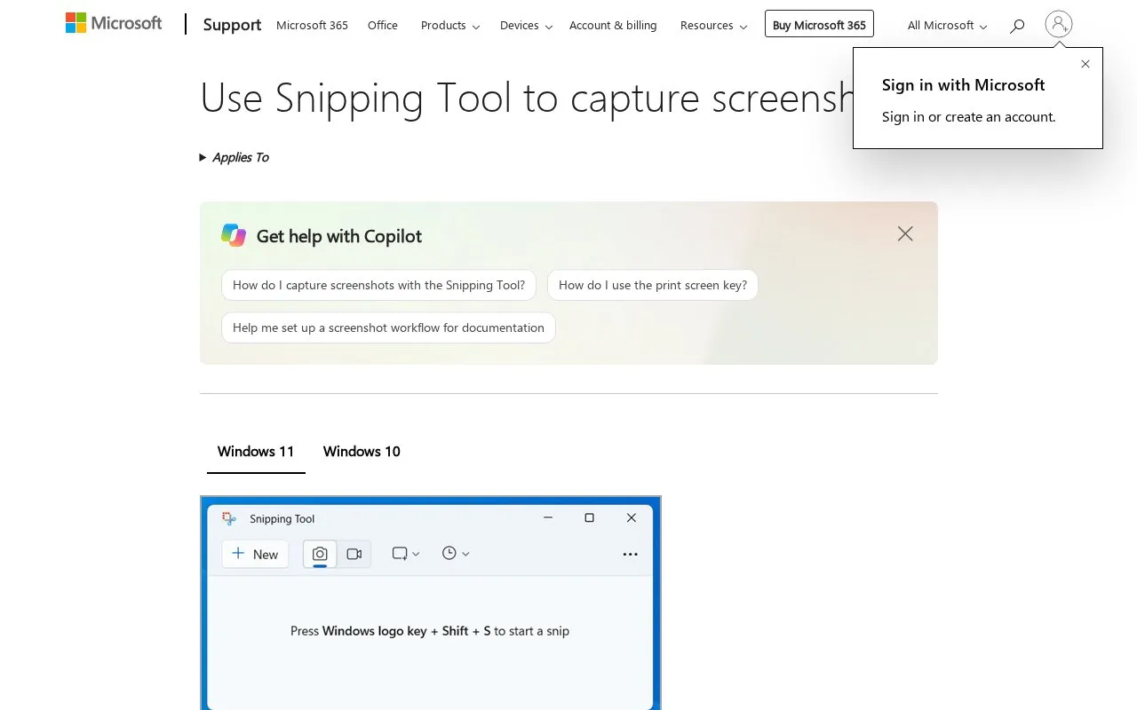
Task: Switch to the Windows 10 tab
Action: [362, 452]
